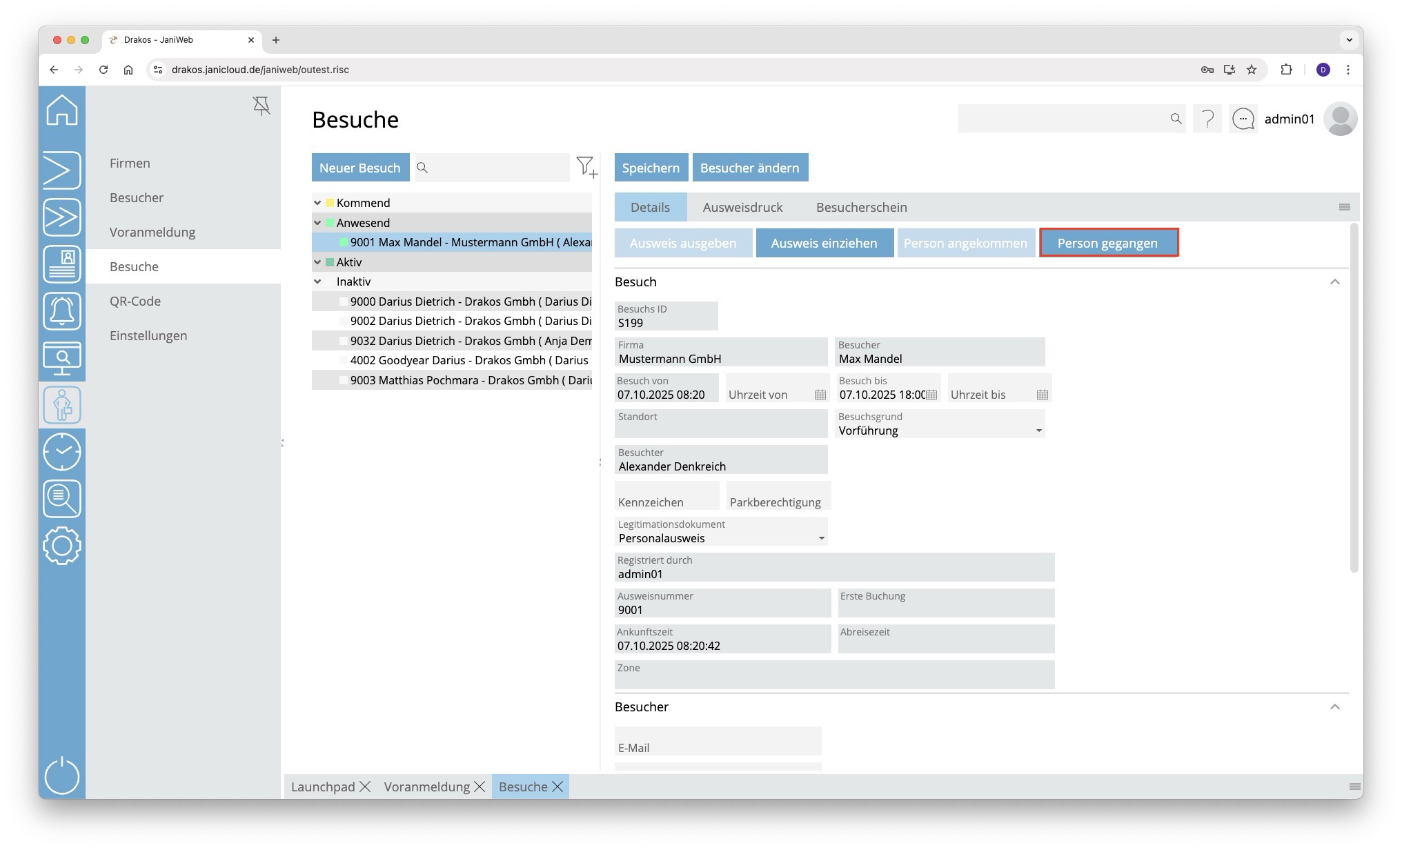Select Voranmeldung in the side menu

pos(152,233)
